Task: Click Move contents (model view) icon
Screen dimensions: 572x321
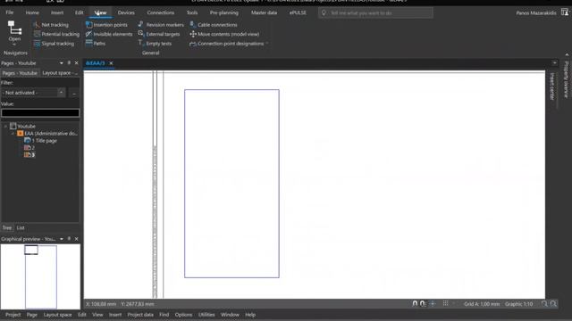Action: 193,34
